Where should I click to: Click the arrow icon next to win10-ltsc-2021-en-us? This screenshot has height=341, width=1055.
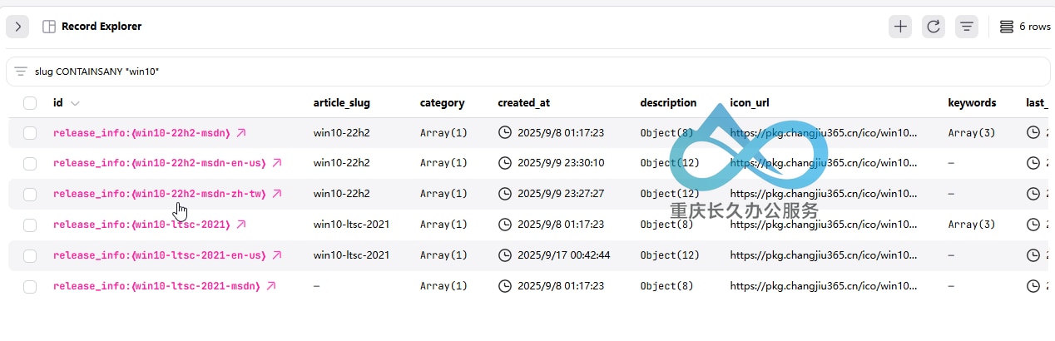click(277, 256)
